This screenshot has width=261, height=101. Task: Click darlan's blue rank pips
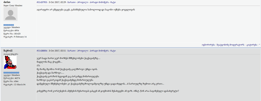[9, 25]
